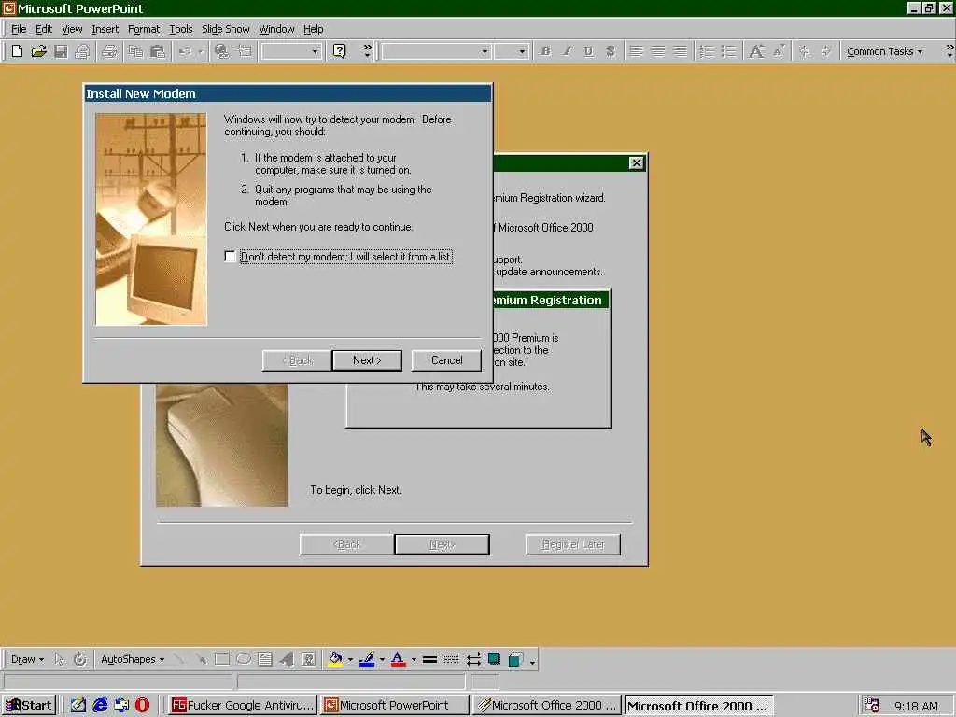
Task: Open the AutoShapes dropdown
Action: 133,659
